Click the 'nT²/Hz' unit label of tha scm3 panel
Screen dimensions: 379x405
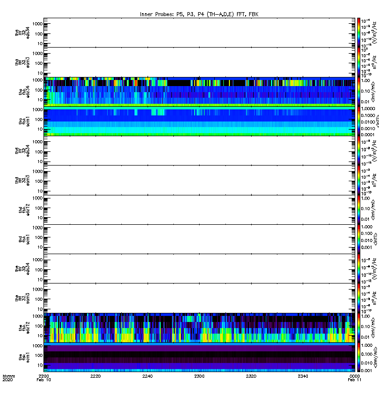click(x=374, y=62)
